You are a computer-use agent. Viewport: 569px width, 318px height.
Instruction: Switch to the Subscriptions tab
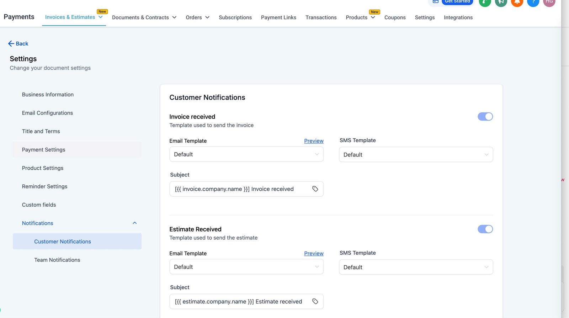[235, 17]
